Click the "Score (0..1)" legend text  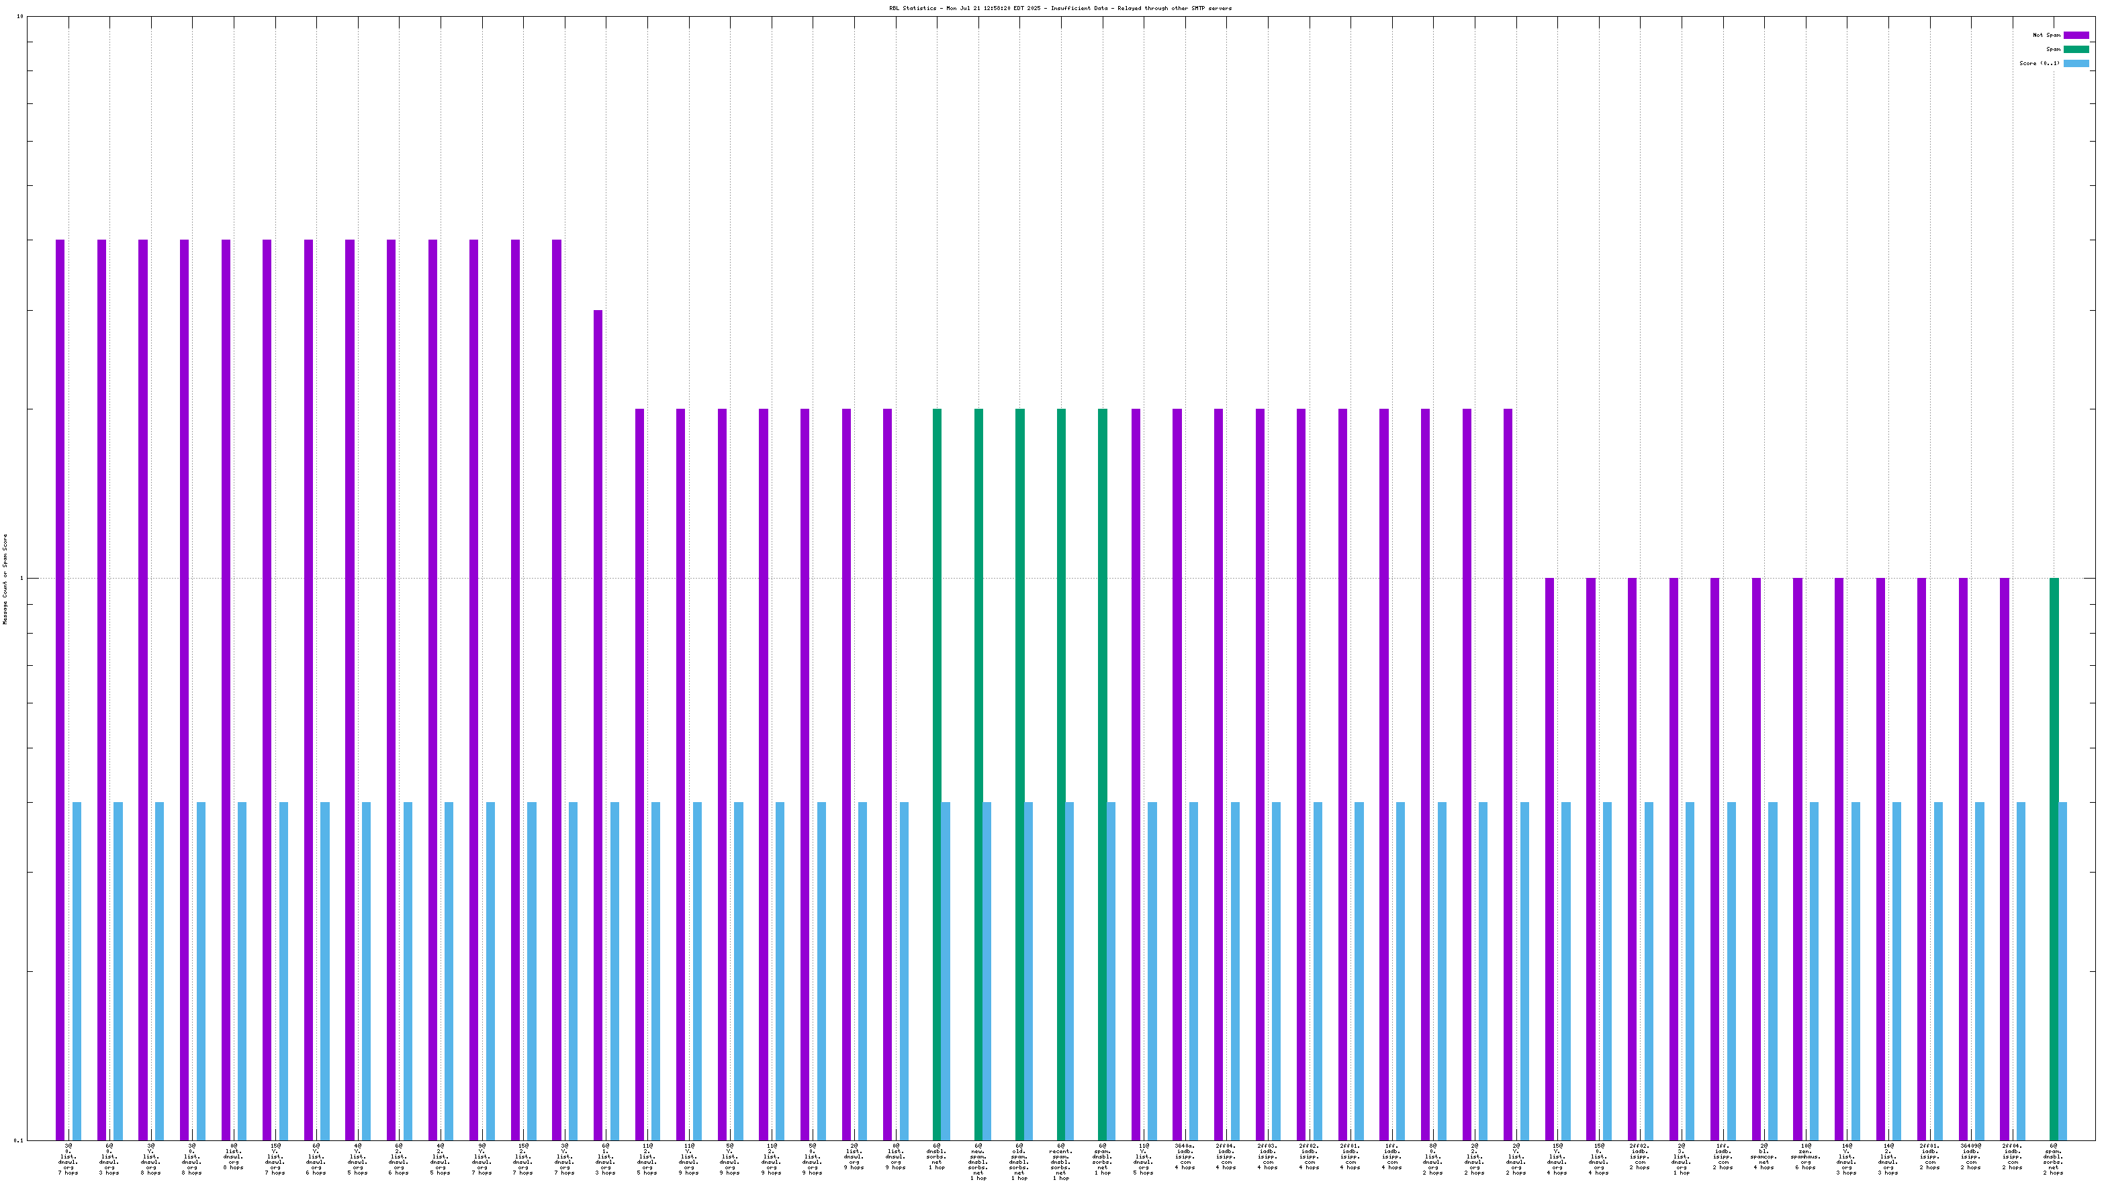pos(2039,63)
